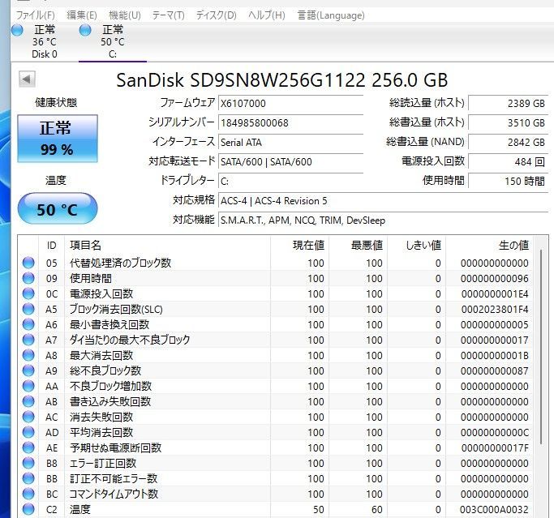This screenshot has width=554, height=518.
Task: Click the 正常 99 % health status button
Action: [x=58, y=139]
